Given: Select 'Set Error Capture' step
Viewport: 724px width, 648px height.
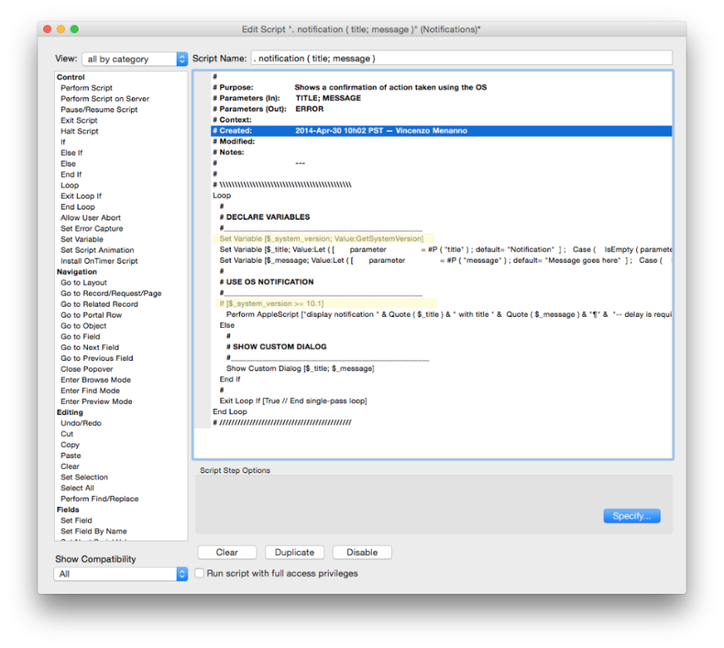Looking at the screenshot, I should [x=92, y=229].
